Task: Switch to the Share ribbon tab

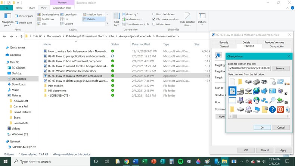Action: tap(32, 8)
